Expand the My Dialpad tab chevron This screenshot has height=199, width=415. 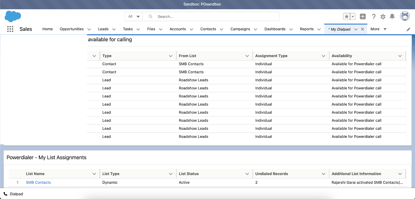(356, 29)
